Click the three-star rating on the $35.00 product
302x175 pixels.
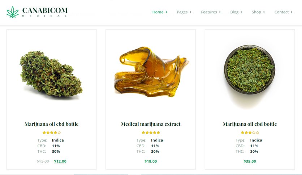coord(250,133)
